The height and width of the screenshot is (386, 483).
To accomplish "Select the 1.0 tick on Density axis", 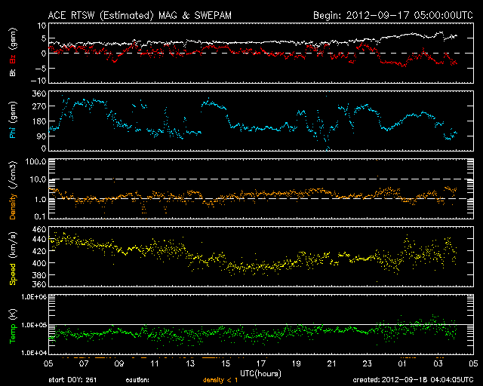I will click(40, 200).
